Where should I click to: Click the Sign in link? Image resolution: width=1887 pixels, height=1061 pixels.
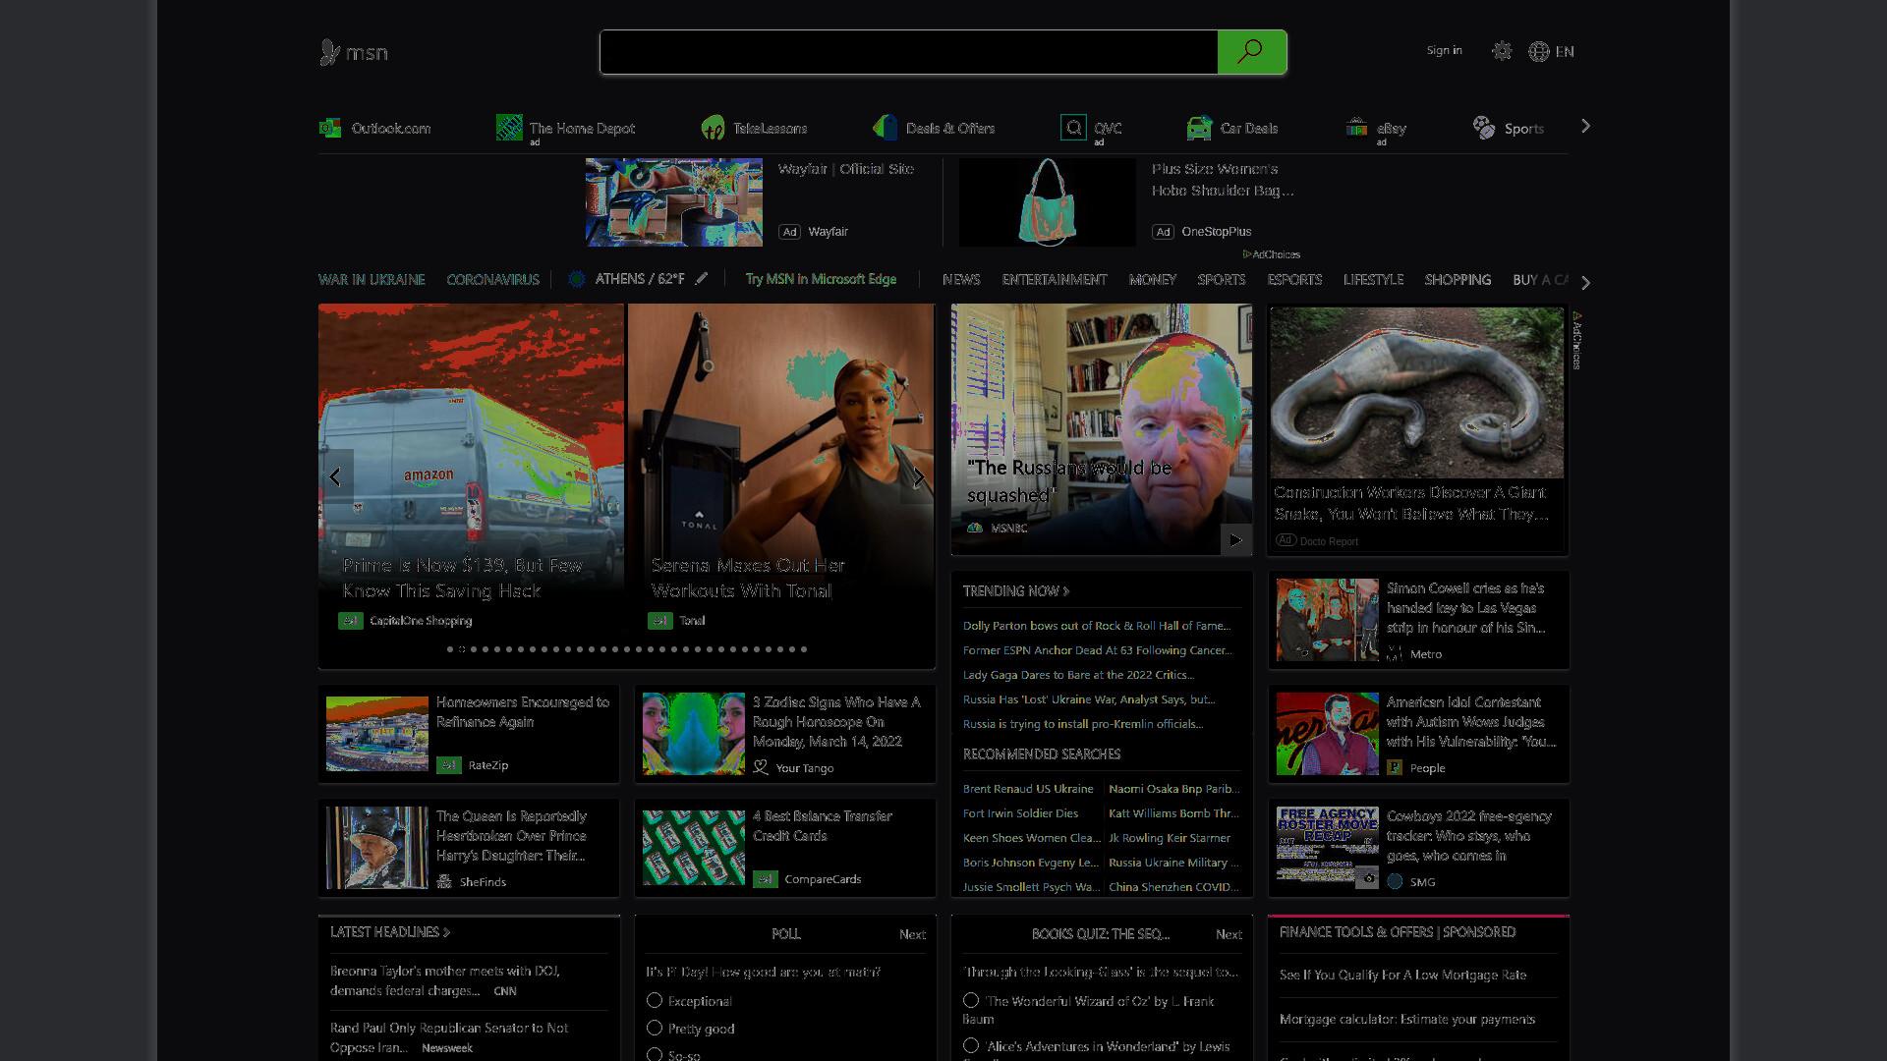[x=1444, y=50]
